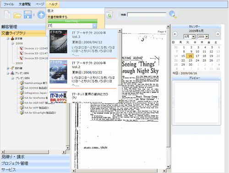The height and width of the screenshot is (173, 229).
Task: Open the サービス panel
Action: pos(35,170)
